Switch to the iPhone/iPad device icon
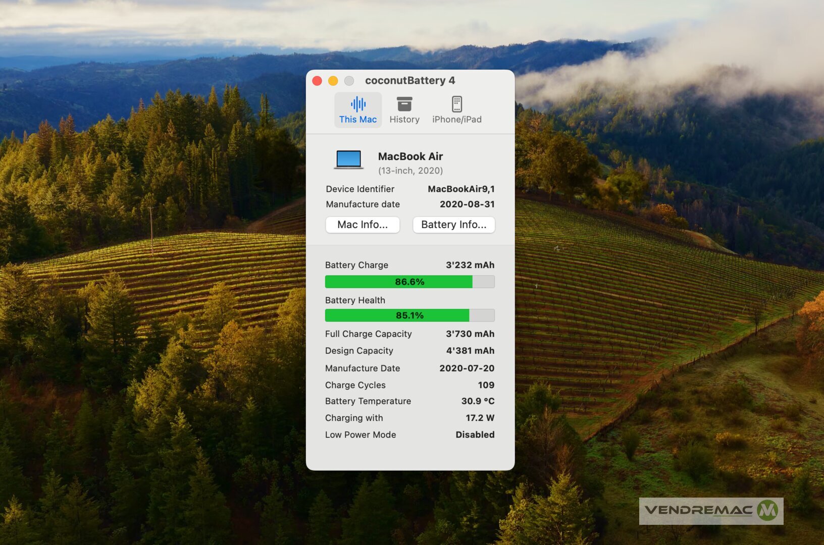 tap(456, 104)
